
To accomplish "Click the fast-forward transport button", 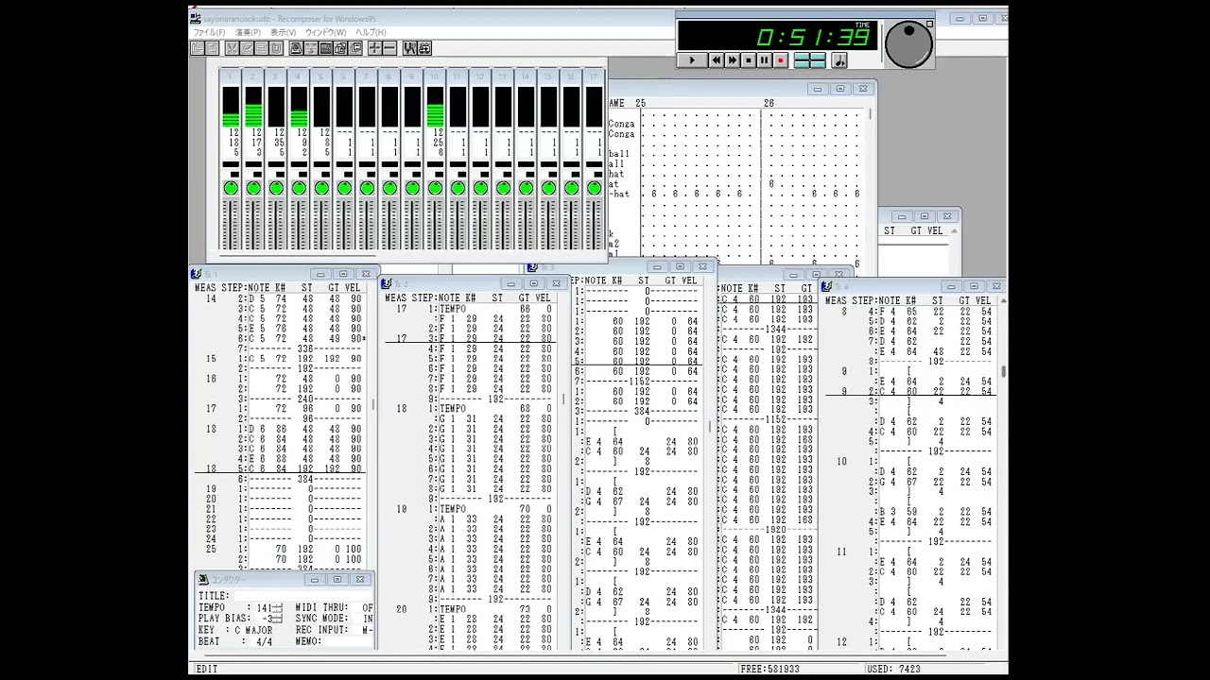I will tap(733, 59).
